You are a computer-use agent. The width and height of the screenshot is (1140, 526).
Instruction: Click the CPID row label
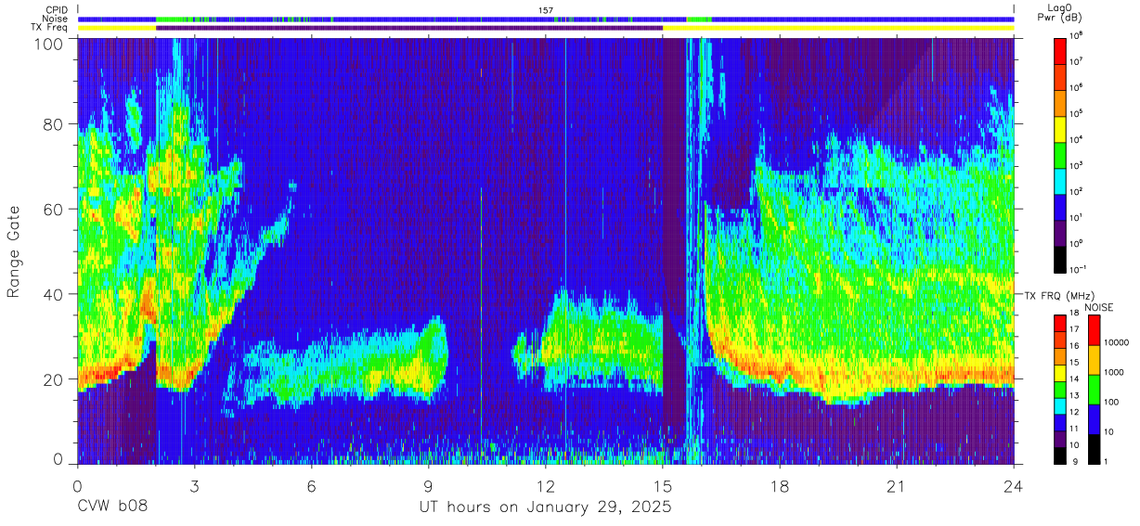tap(56, 10)
